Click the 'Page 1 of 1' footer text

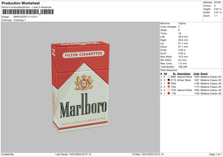pos(215,154)
